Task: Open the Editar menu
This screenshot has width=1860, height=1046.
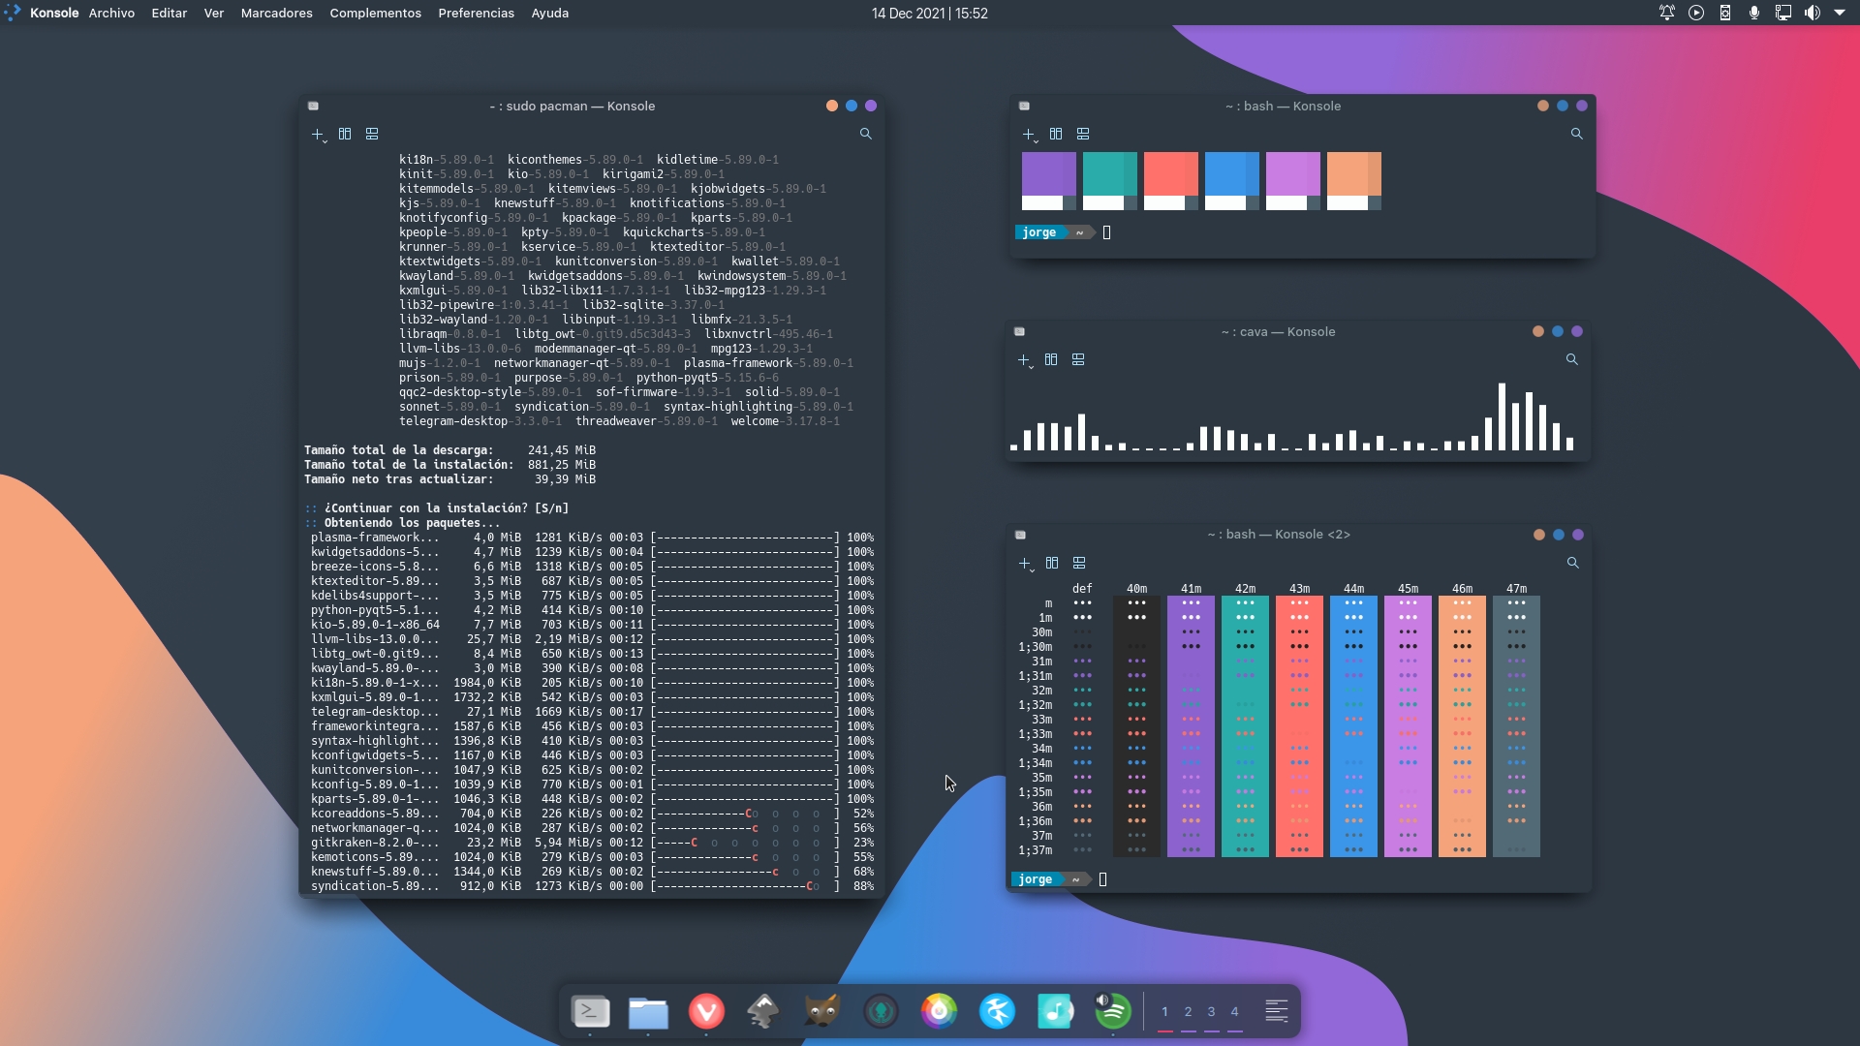Action: (x=169, y=14)
